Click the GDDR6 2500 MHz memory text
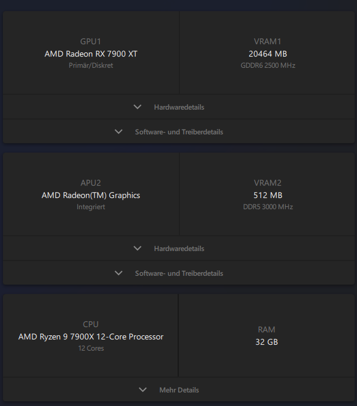 point(268,65)
